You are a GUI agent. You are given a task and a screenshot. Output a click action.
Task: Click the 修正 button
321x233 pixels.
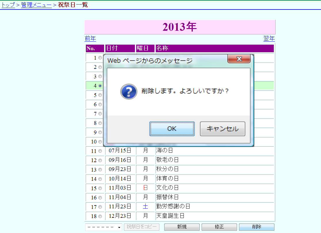pyautogui.click(x=219, y=227)
